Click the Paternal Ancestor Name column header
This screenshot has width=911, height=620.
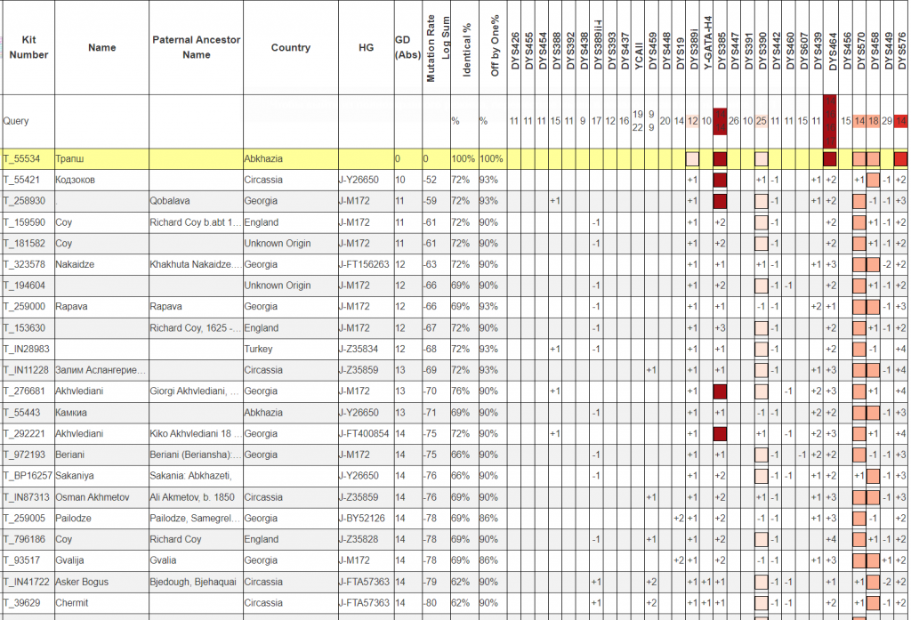click(x=196, y=47)
